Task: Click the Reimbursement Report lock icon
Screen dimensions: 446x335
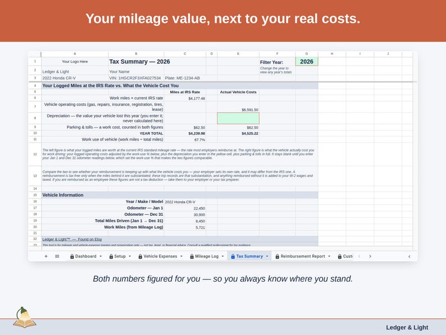Action: click(x=277, y=256)
